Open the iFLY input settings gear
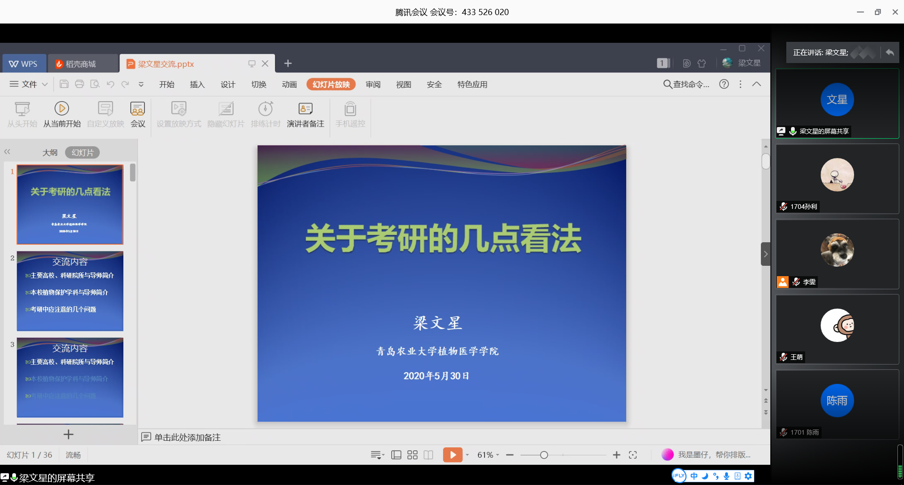904x485 pixels. (x=748, y=476)
